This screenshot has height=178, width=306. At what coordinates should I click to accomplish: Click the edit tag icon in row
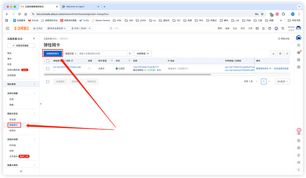coord(89,69)
